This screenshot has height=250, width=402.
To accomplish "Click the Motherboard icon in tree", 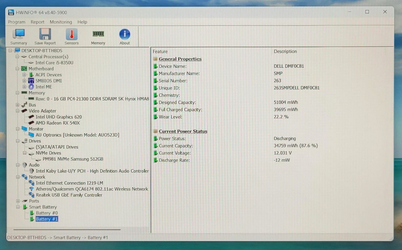I will [24, 69].
